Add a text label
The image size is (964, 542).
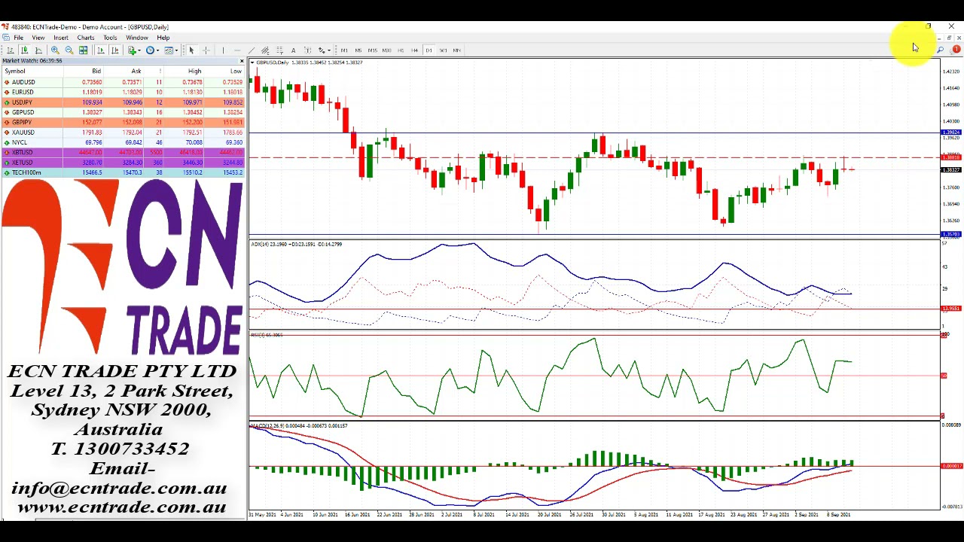tap(308, 50)
